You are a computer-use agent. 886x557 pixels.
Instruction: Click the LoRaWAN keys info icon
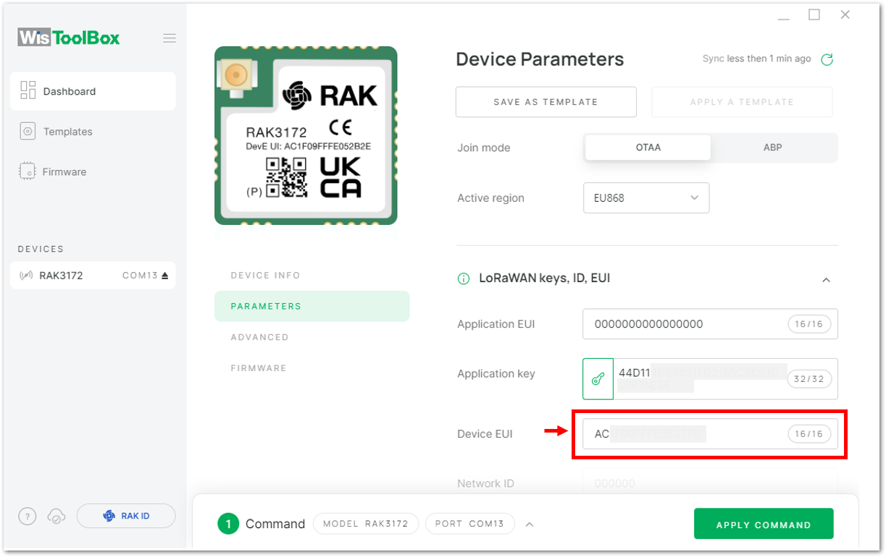464,278
